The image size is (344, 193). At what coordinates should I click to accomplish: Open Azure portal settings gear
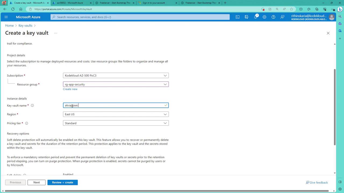tap(264, 17)
